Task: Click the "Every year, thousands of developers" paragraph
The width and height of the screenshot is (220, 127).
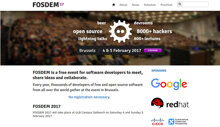Action: [x=88, y=87]
